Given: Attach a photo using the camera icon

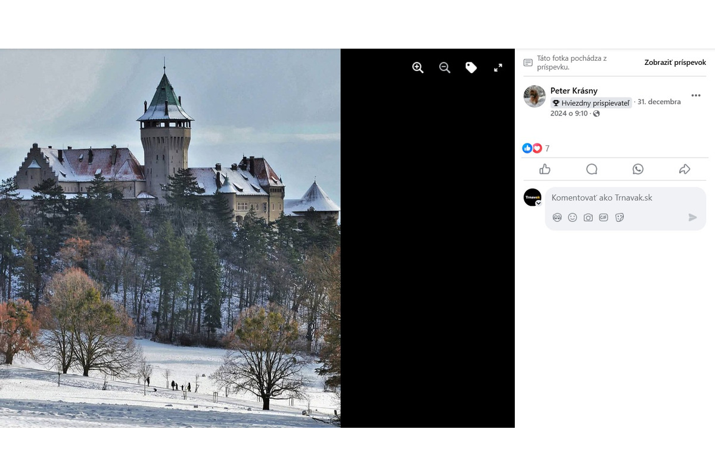Looking at the screenshot, I should click(x=587, y=217).
